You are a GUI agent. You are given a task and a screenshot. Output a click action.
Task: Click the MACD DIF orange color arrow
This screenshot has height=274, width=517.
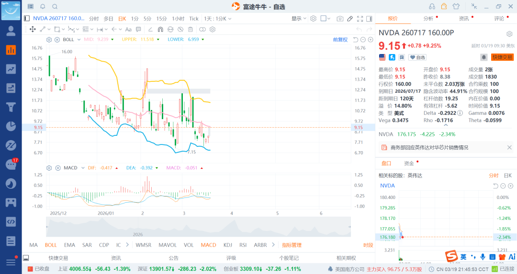pyautogui.click(x=116, y=168)
